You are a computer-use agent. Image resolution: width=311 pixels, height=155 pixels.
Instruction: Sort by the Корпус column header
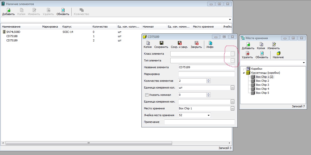click(x=76, y=27)
